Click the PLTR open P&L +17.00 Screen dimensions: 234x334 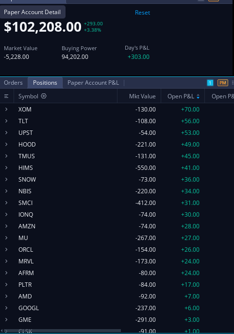190,285
